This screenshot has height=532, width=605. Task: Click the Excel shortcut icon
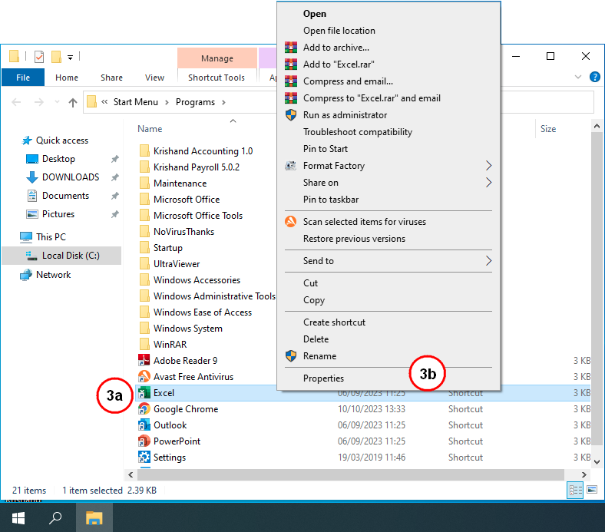144,393
